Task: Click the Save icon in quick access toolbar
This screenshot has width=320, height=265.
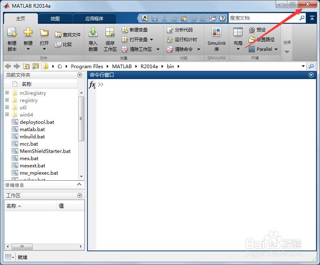Action: pyautogui.click(x=155, y=18)
